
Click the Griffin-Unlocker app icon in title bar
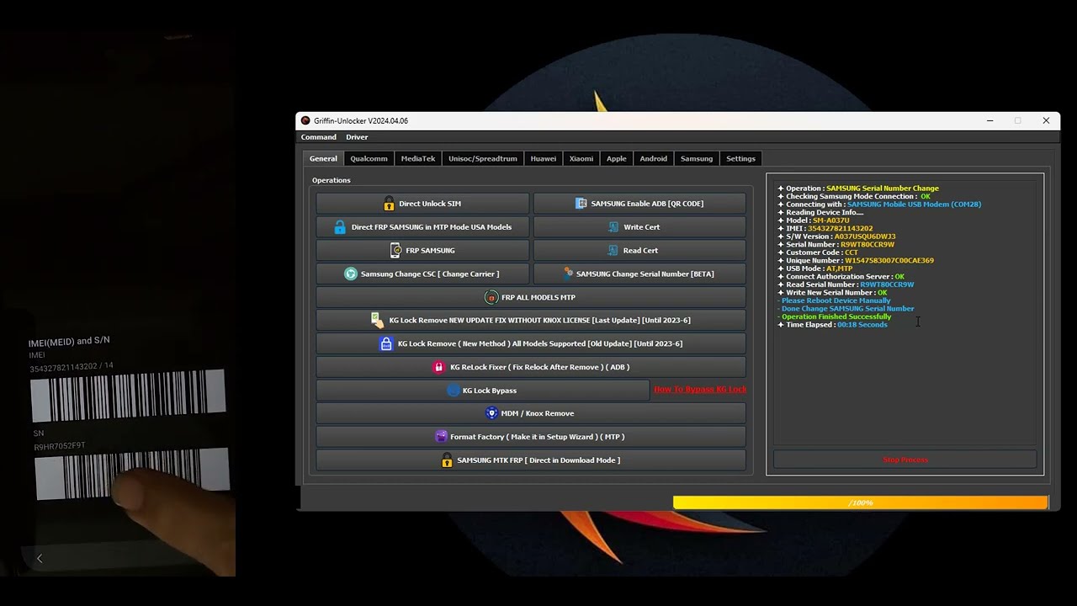pyautogui.click(x=305, y=120)
